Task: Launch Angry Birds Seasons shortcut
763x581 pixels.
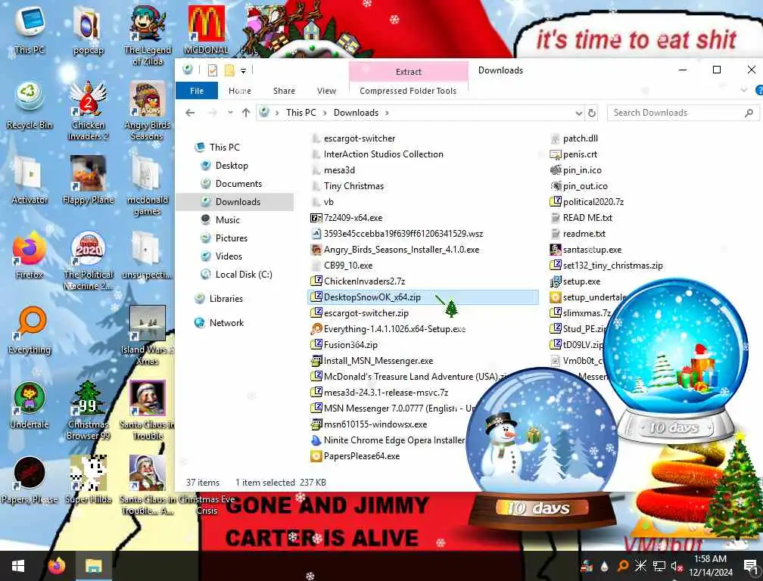Action: (x=148, y=110)
